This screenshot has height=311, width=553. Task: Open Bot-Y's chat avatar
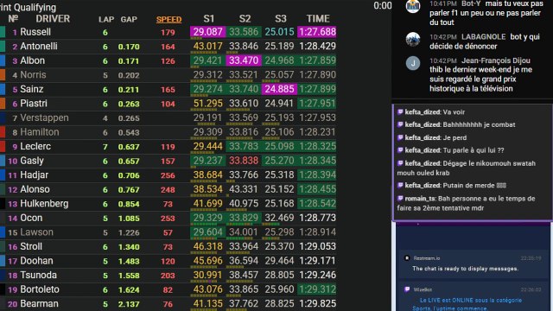click(x=413, y=6)
